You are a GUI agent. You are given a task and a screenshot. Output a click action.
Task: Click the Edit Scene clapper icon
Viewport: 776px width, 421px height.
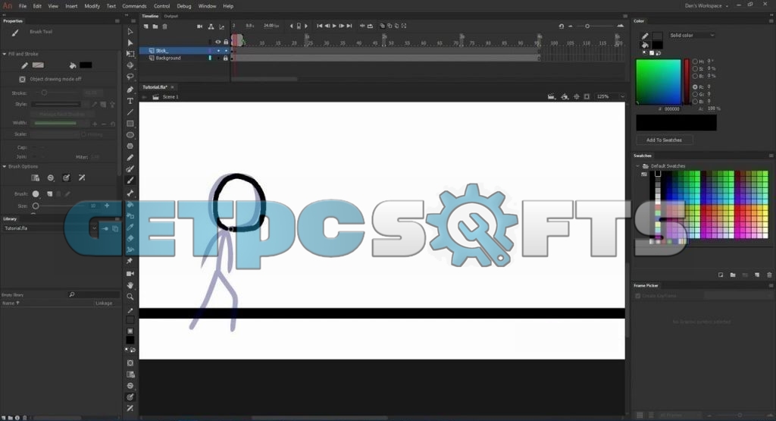pyautogui.click(x=552, y=96)
